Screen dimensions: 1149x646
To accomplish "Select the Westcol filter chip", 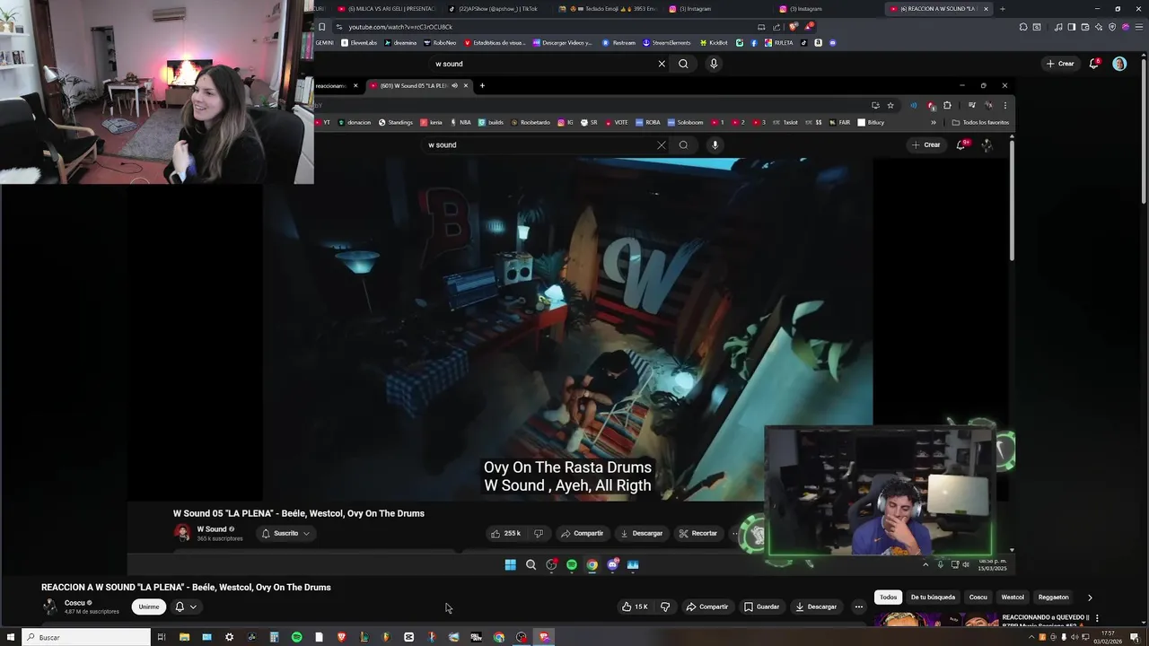I will (x=1013, y=597).
